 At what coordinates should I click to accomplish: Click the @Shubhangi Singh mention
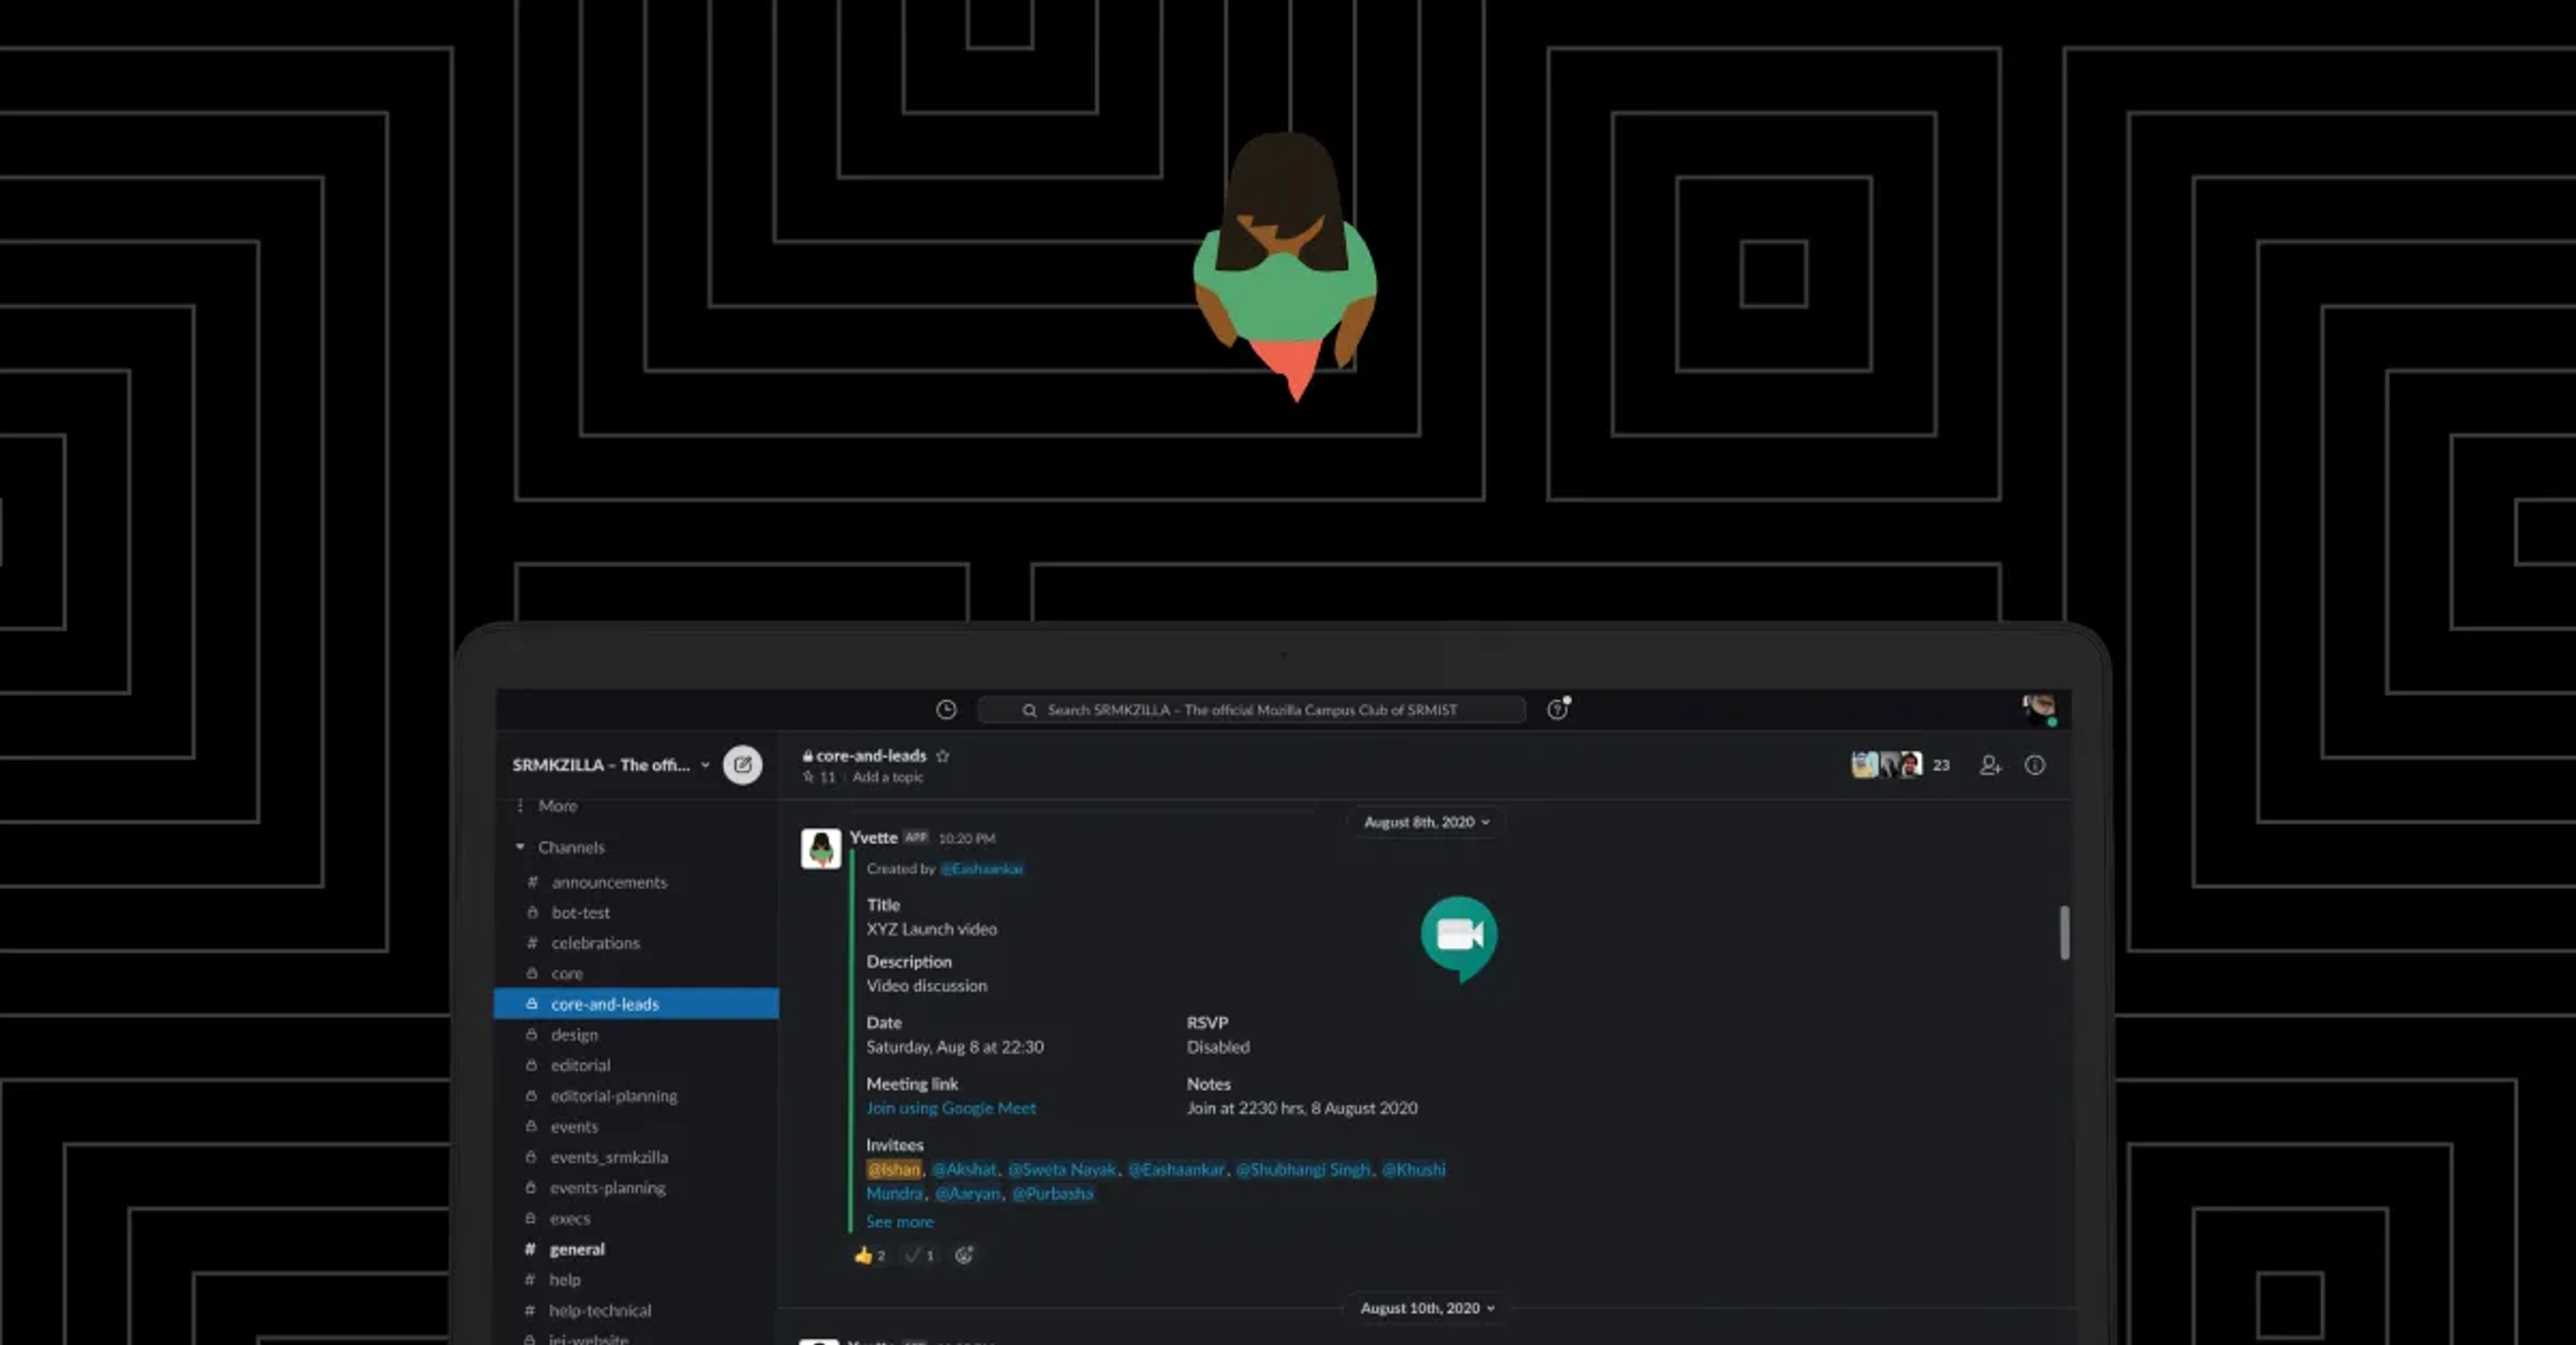[x=1303, y=1169]
